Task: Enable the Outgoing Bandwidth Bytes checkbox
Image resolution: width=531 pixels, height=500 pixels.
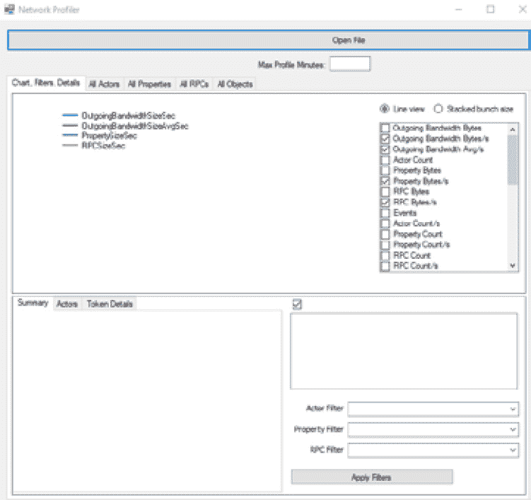Action: [x=385, y=128]
